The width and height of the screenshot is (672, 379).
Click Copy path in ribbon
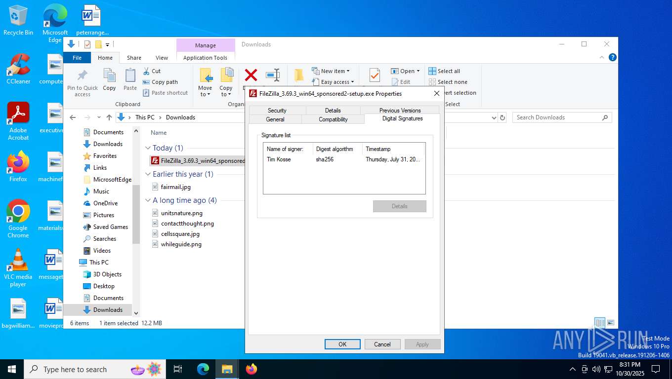[160, 82]
